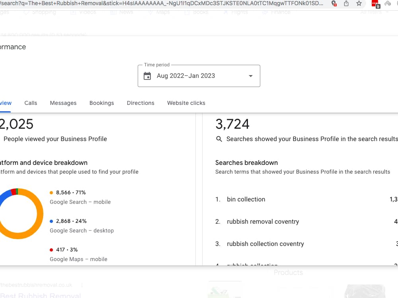Image resolution: width=398 pixels, height=298 pixels.
Task: Click the shield icon in address bar
Action: [x=334, y=4]
